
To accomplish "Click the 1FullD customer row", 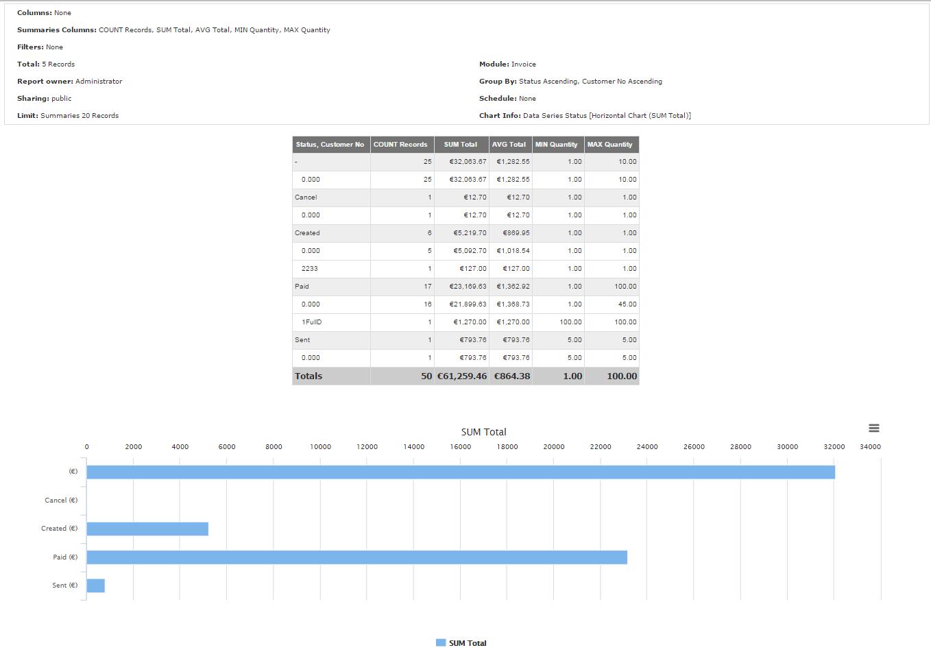I will [312, 322].
